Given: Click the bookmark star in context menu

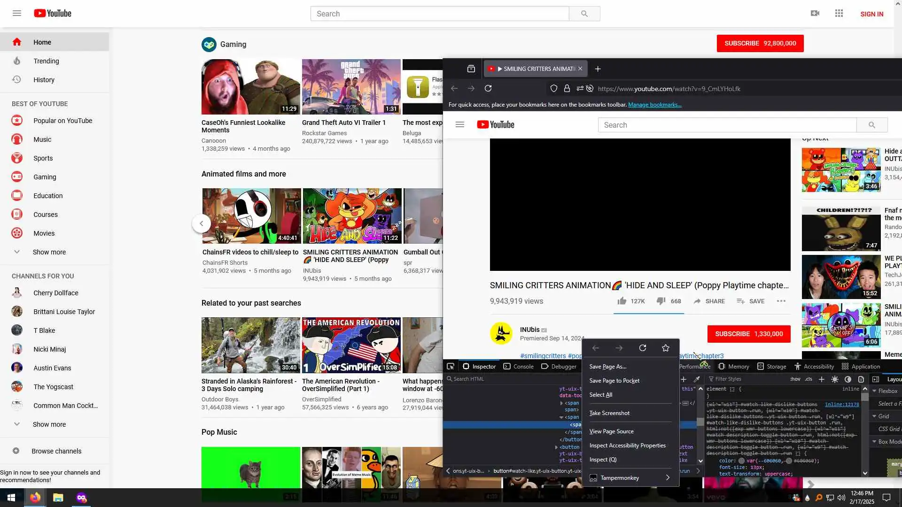Looking at the screenshot, I should pos(665,348).
